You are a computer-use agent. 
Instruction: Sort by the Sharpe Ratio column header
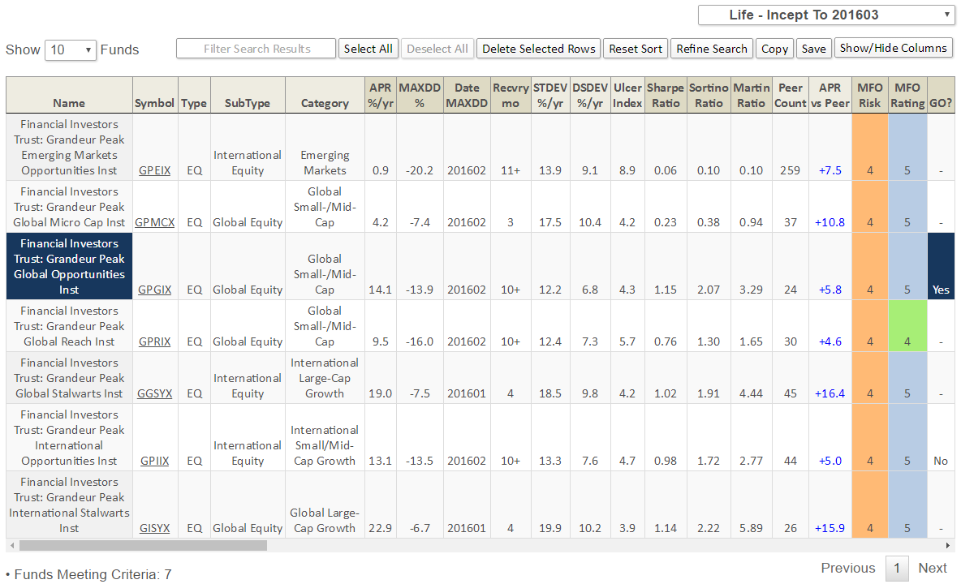coord(666,95)
